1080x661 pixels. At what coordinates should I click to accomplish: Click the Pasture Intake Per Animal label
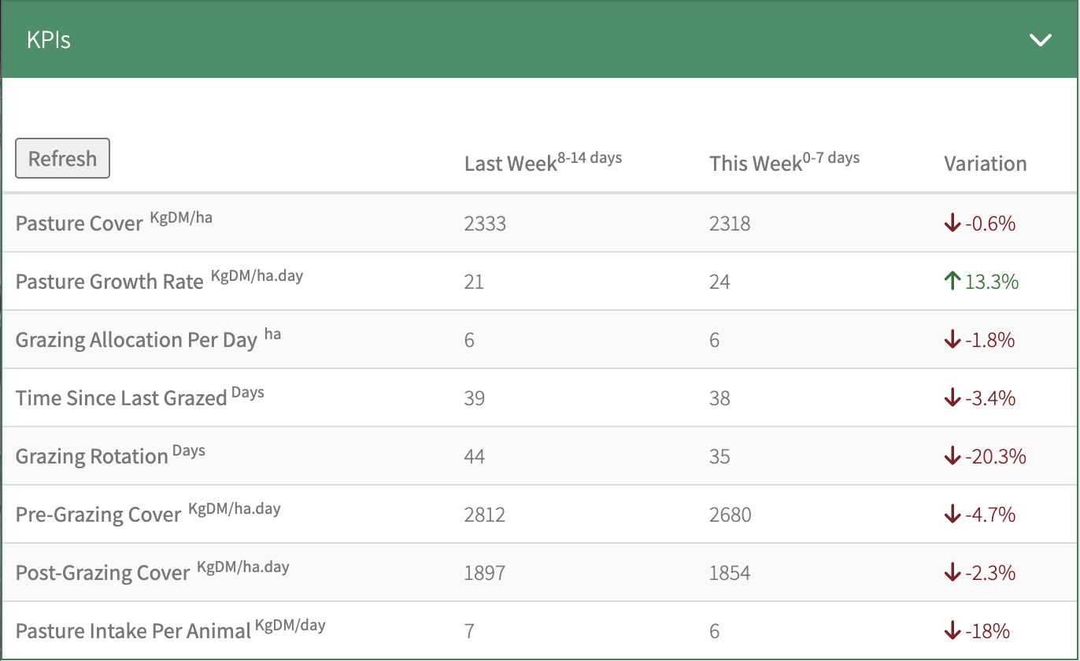click(133, 631)
